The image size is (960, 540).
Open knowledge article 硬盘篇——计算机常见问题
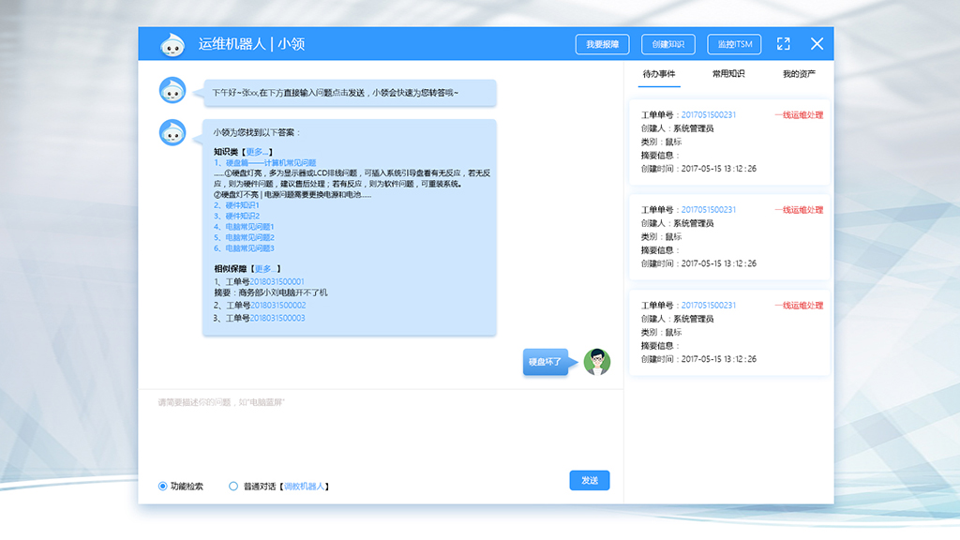click(271, 163)
